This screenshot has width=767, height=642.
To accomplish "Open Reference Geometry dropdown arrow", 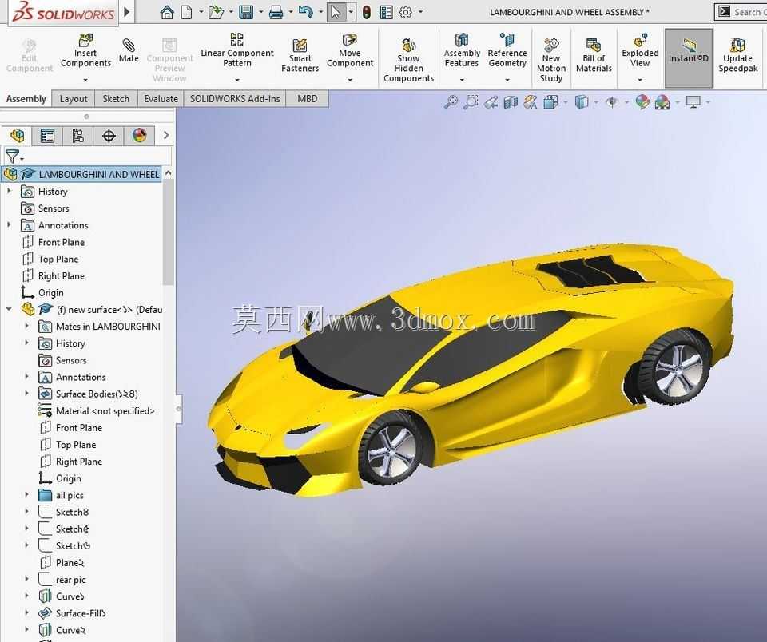I will point(507,80).
